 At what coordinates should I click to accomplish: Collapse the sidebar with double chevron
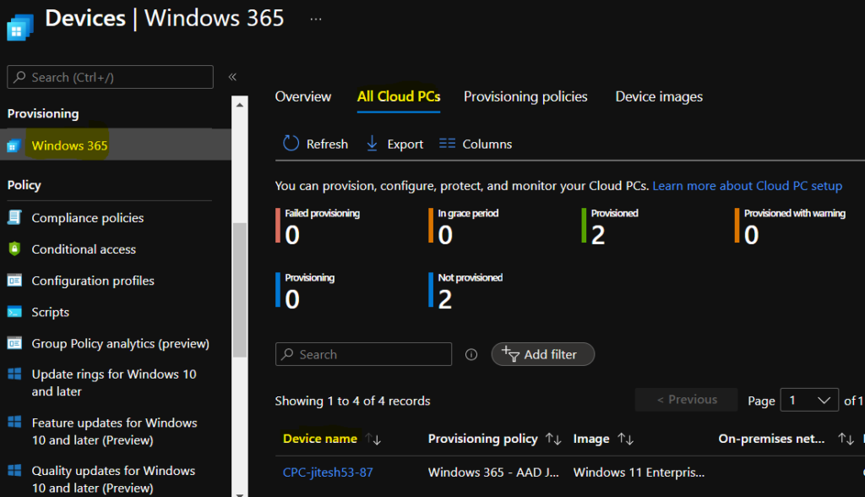[x=232, y=77]
